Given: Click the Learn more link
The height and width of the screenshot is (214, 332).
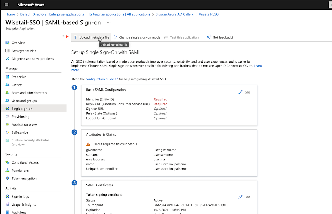Looking at the screenshot, I should click(x=258, y=65).
